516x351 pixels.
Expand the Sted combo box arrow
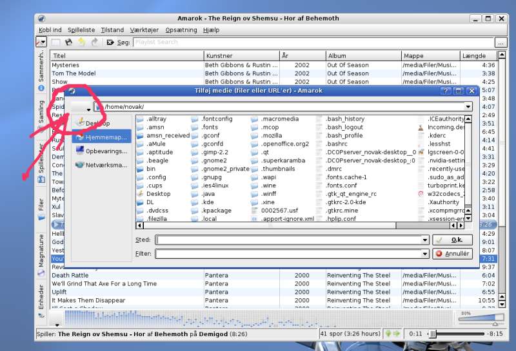coord(442,240)
